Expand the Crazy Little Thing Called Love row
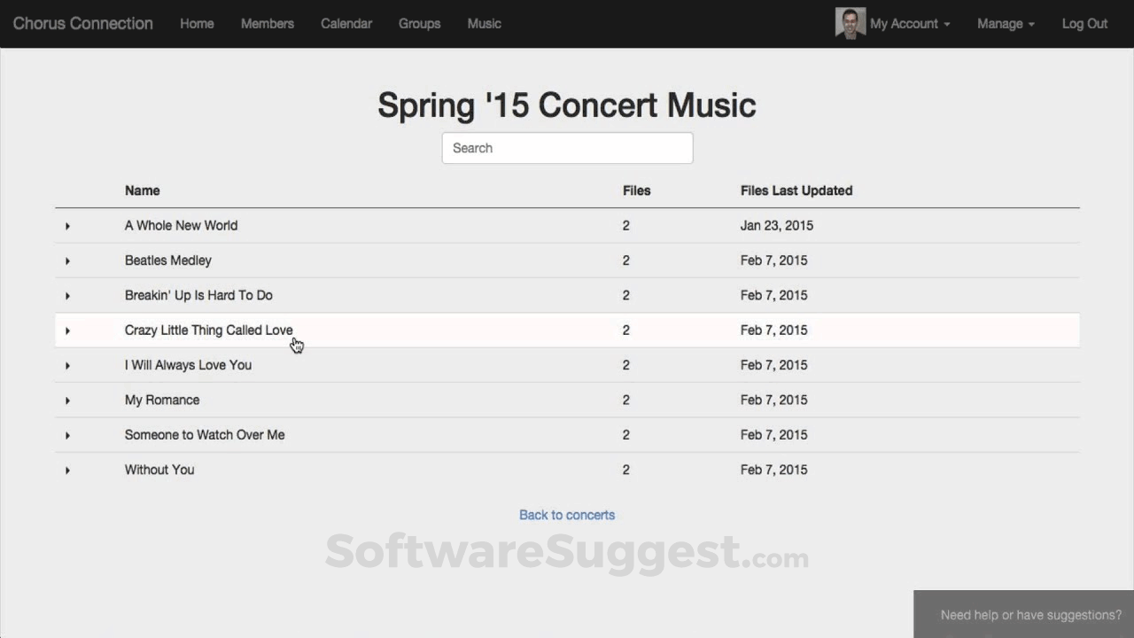This screenshot has width=1134, height=638. tap(67, 331)
